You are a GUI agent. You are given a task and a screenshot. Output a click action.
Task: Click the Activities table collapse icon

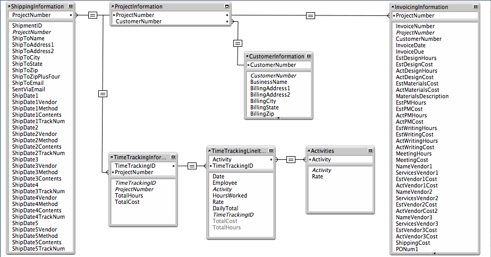[x=370, y=151]
